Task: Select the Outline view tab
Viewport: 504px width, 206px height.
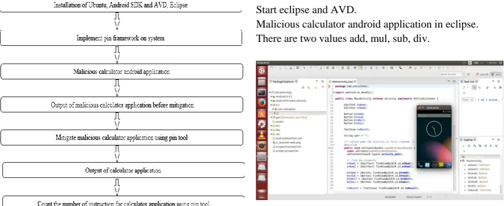Action: (x=468, y=139)
